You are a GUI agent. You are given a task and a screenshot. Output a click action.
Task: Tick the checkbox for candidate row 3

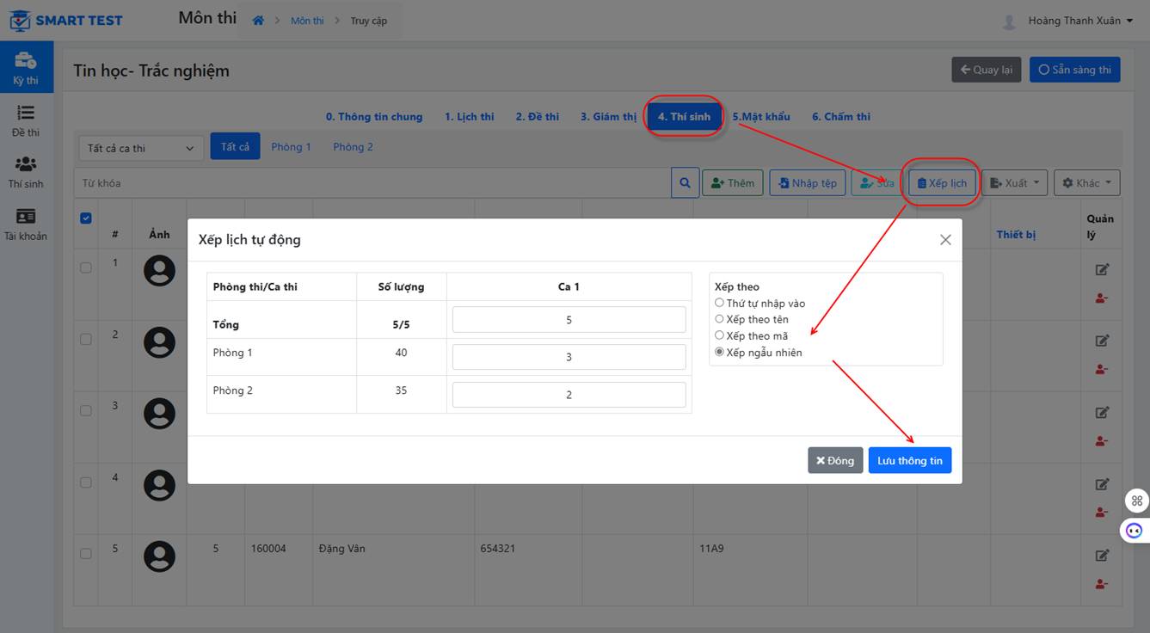click(x=85, y=410)
